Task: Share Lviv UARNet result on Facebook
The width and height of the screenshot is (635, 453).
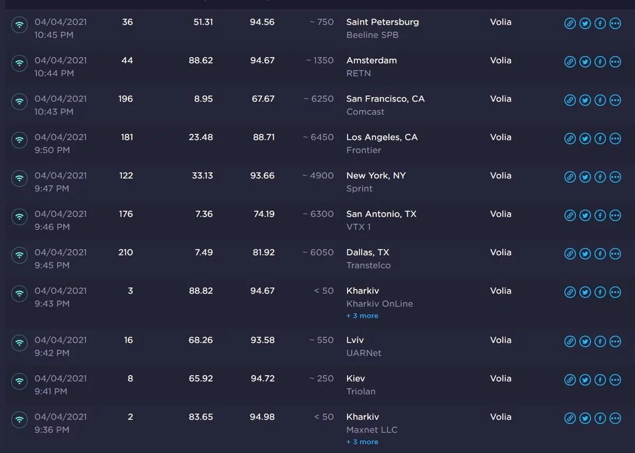Action: 600,342
